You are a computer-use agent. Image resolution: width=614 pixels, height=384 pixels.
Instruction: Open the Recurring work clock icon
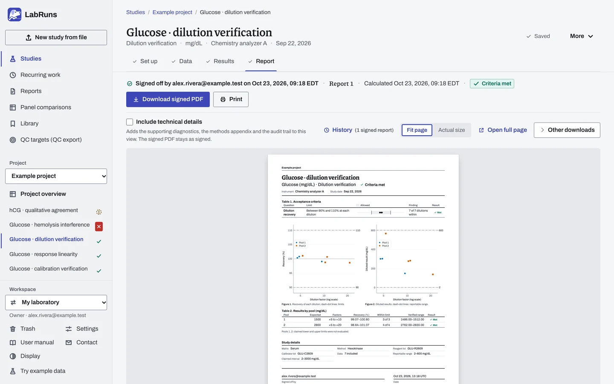click(13, 75)
